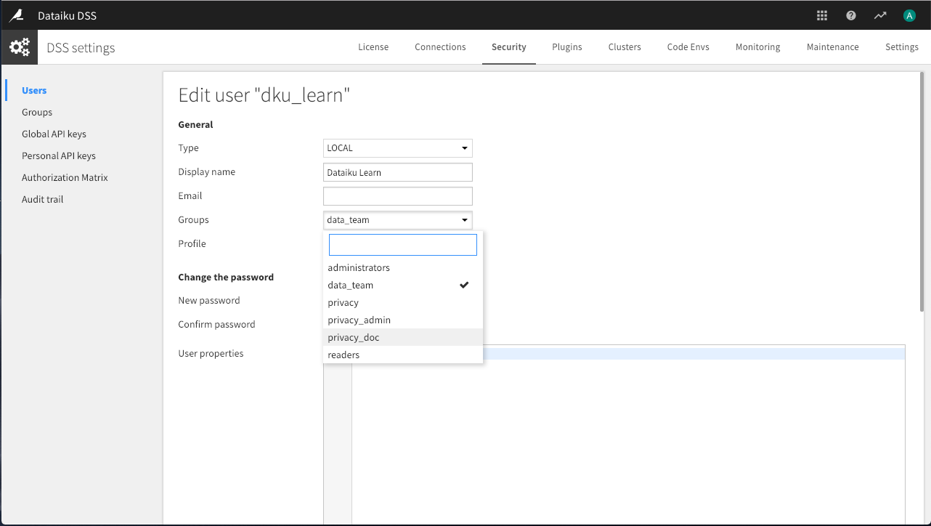Select the readers group option
The image size is (931, 526).
click(x=403, y=355)
